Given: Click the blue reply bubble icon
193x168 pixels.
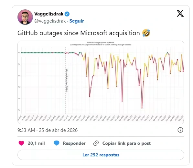Looking at the screenshot, I should (x=57, y=143).
